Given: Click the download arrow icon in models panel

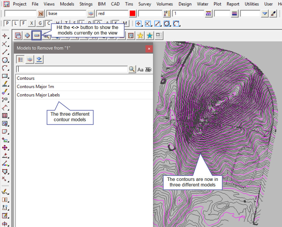Looking at the screenshot, I should tap(39, 59).
